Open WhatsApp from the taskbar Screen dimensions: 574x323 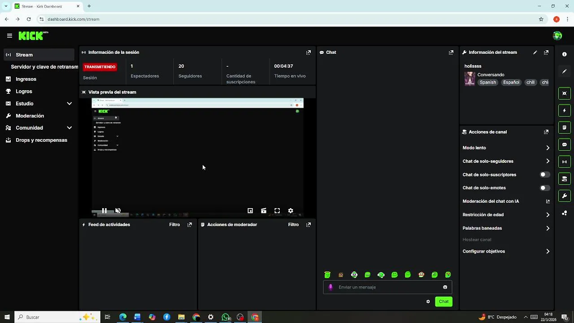(x=226, y=317)
